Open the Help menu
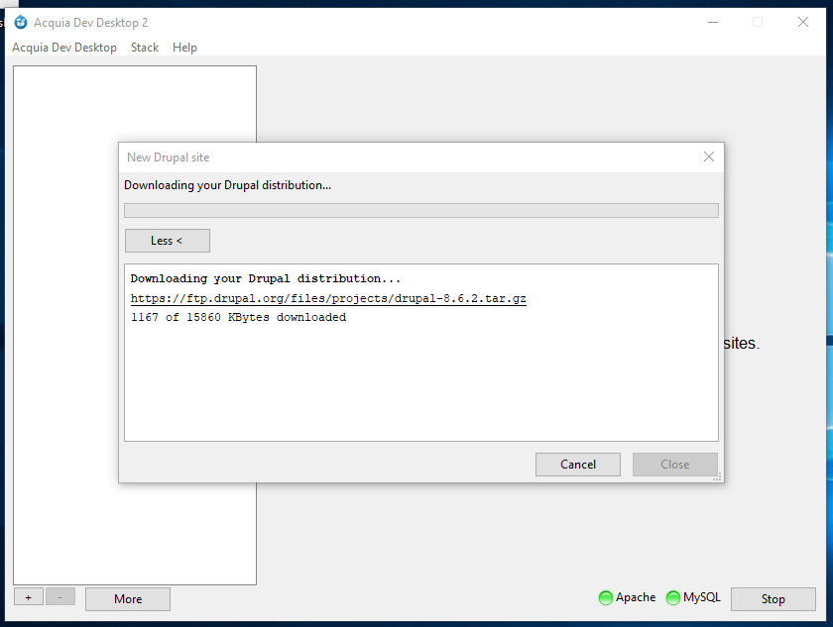The width and height of the screenshot is (833, 627). coord(184,48)
